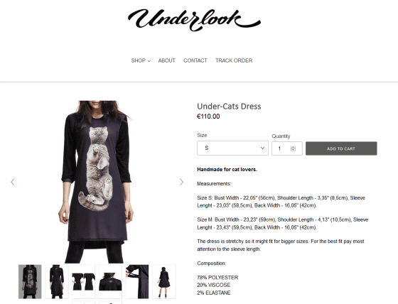Select the first cat dress thumbnail
Screen dimensions: 398x304
pyautogui.click(x=30, y=281)
